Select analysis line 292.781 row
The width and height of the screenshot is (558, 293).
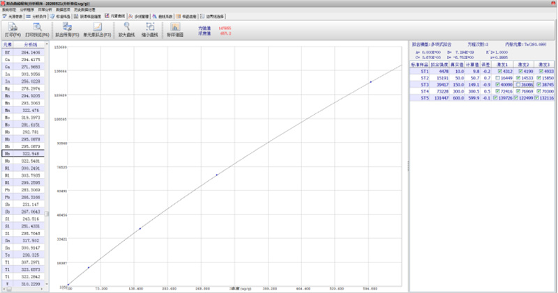[x=23, y=132]
